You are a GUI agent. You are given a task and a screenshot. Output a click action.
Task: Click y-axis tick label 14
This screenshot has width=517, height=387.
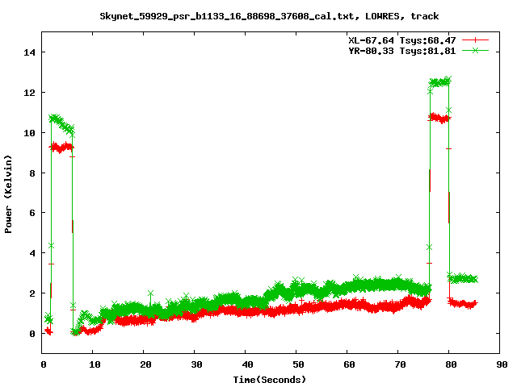pos(29,52)
